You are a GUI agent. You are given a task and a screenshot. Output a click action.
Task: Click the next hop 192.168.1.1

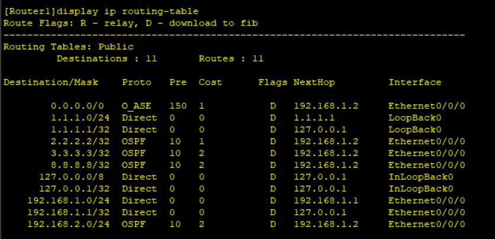(x=326, y=201)
